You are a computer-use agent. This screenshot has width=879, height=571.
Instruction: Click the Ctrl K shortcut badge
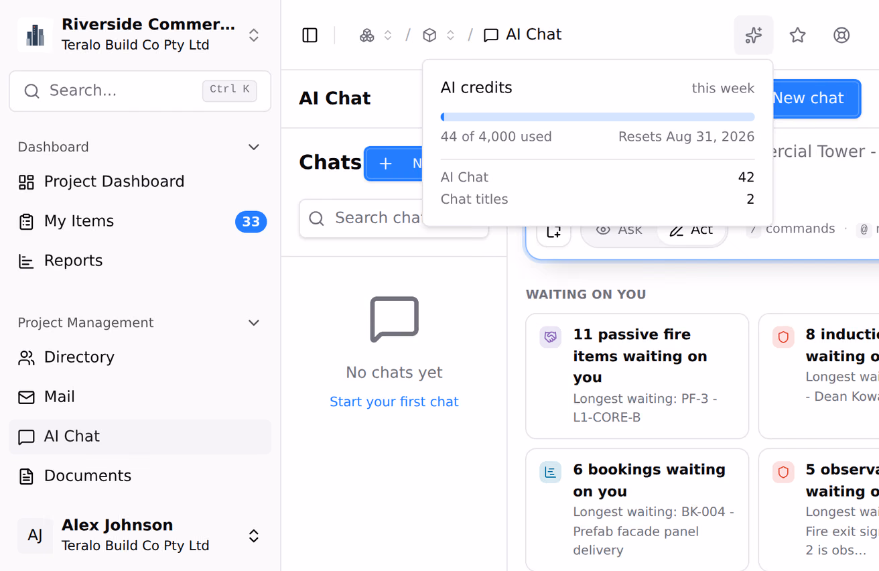click(230, 90)
